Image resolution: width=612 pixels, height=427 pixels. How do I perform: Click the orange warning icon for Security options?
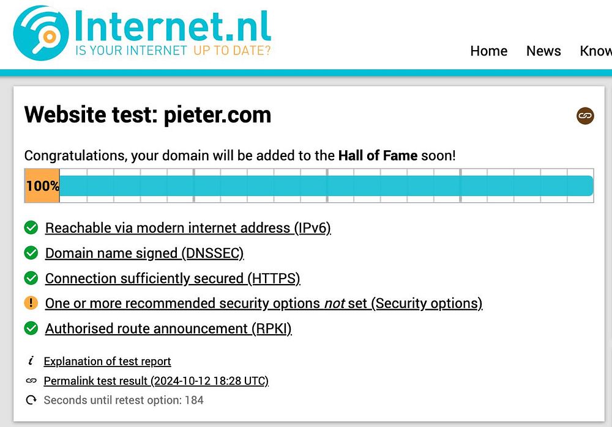[31, 303]
